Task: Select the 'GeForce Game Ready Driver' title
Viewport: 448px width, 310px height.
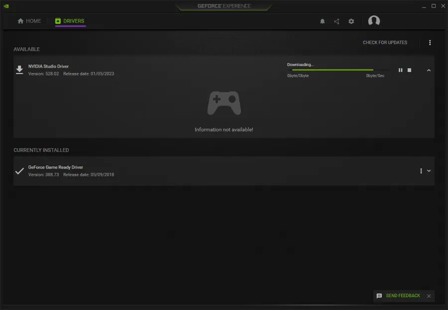Action: pos(55,167)
